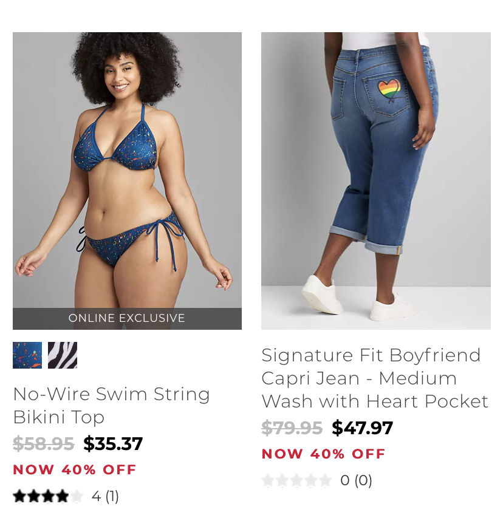
Task: Click the empty star rating of capri jean
Action: click(x=296, y=480)
